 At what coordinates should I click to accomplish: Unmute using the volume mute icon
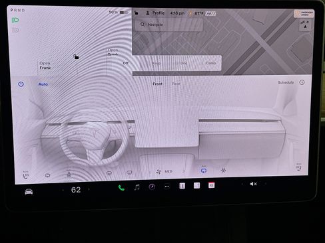tap(253, 184)
